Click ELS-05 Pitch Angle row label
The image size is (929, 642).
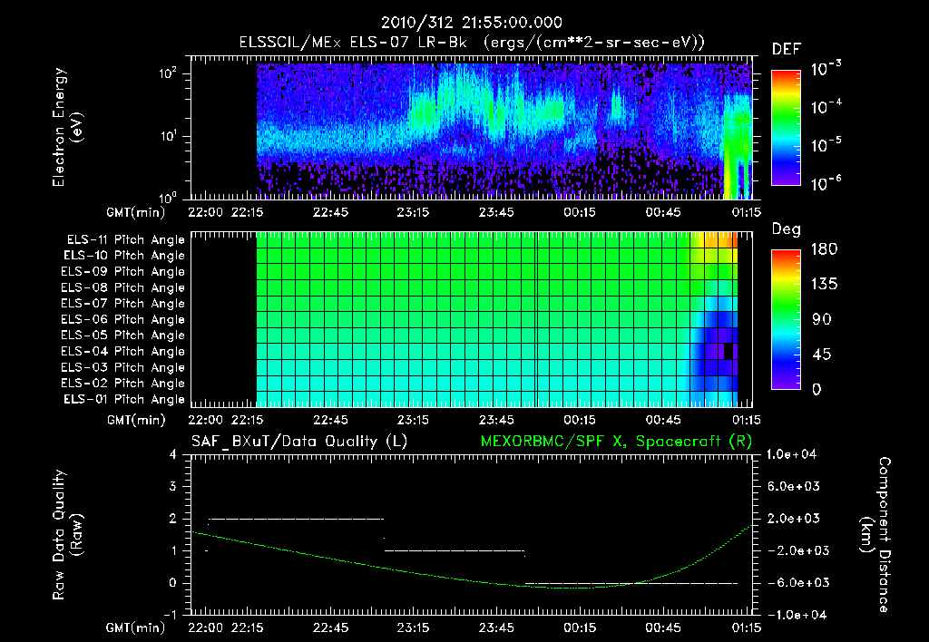pos(123,336)
